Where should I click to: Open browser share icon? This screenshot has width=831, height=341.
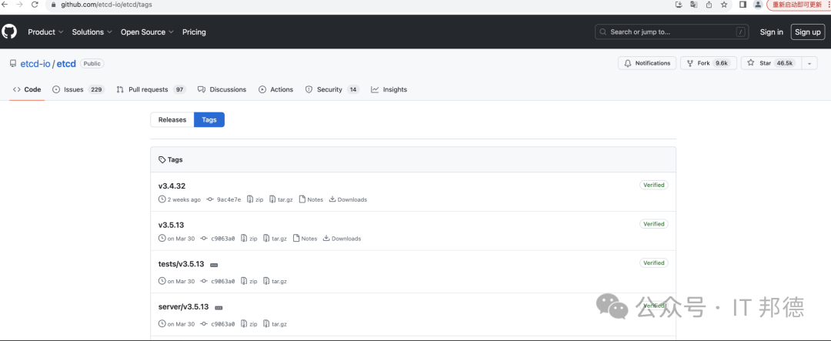click(x=709, y=5)
